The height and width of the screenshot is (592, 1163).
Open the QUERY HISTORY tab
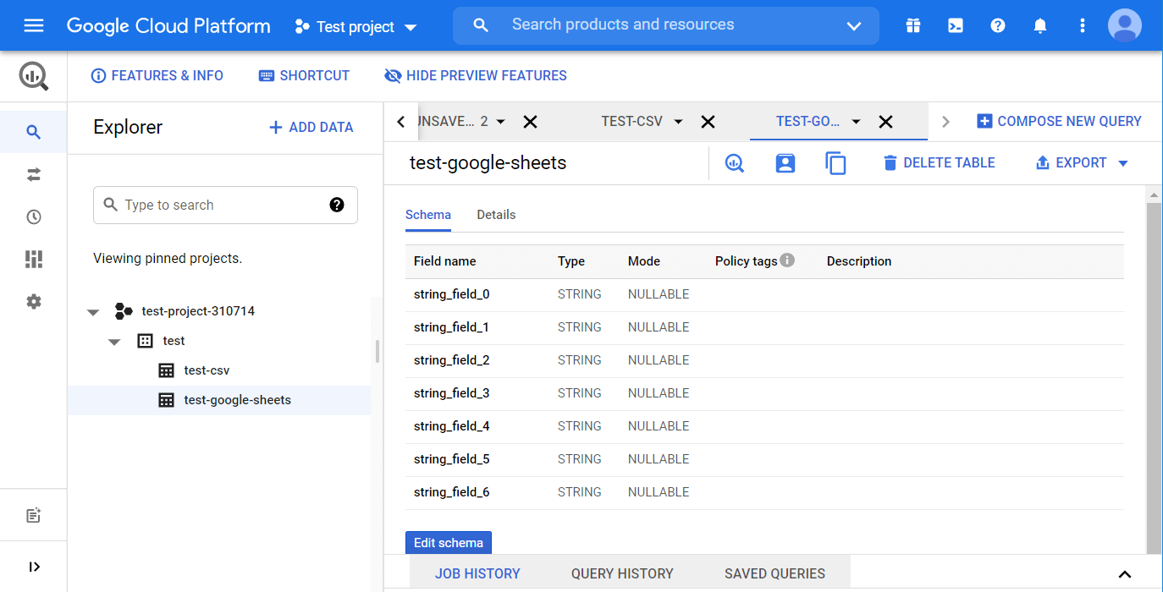(x=622, y=573)
